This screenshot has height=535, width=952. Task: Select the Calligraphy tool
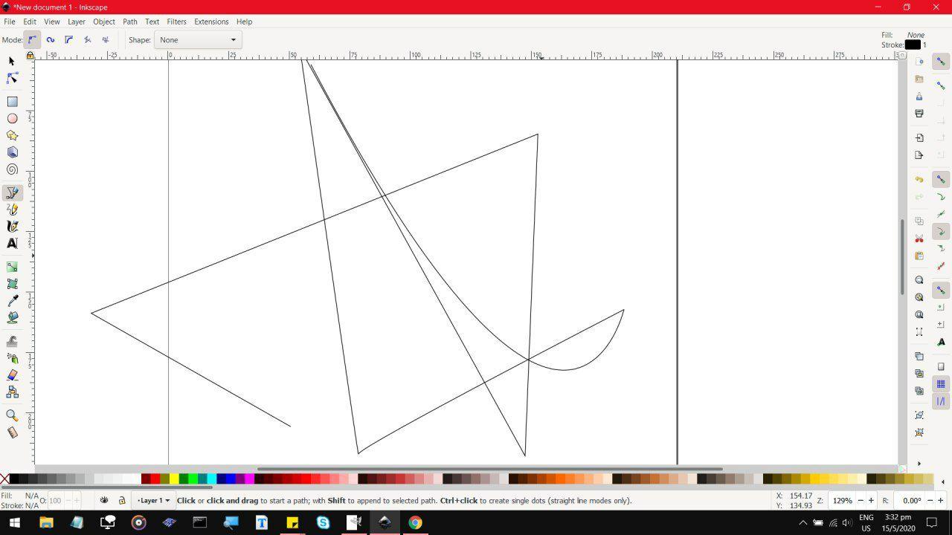pos(12,227)
